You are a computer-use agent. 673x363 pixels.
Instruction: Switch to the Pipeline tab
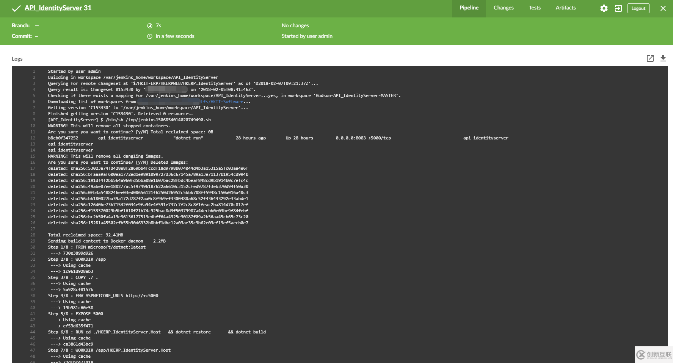(469, 8)
